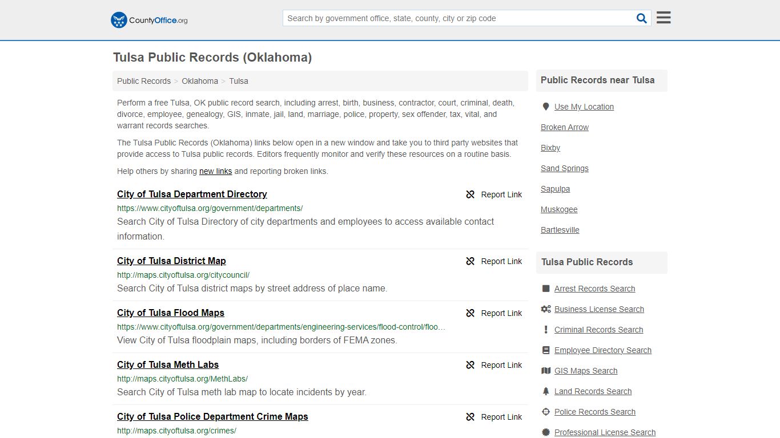Open City of Tulsa District Map
Image resolution: width=780 pixels, height=438 pixels.
(x=171, y=261)
